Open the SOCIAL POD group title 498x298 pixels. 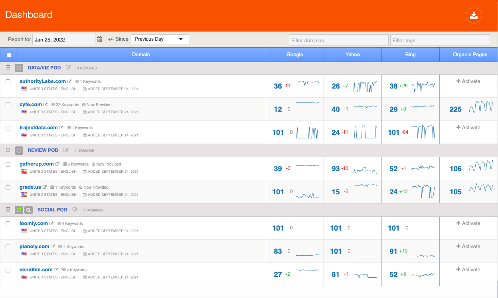coord(52,209)
